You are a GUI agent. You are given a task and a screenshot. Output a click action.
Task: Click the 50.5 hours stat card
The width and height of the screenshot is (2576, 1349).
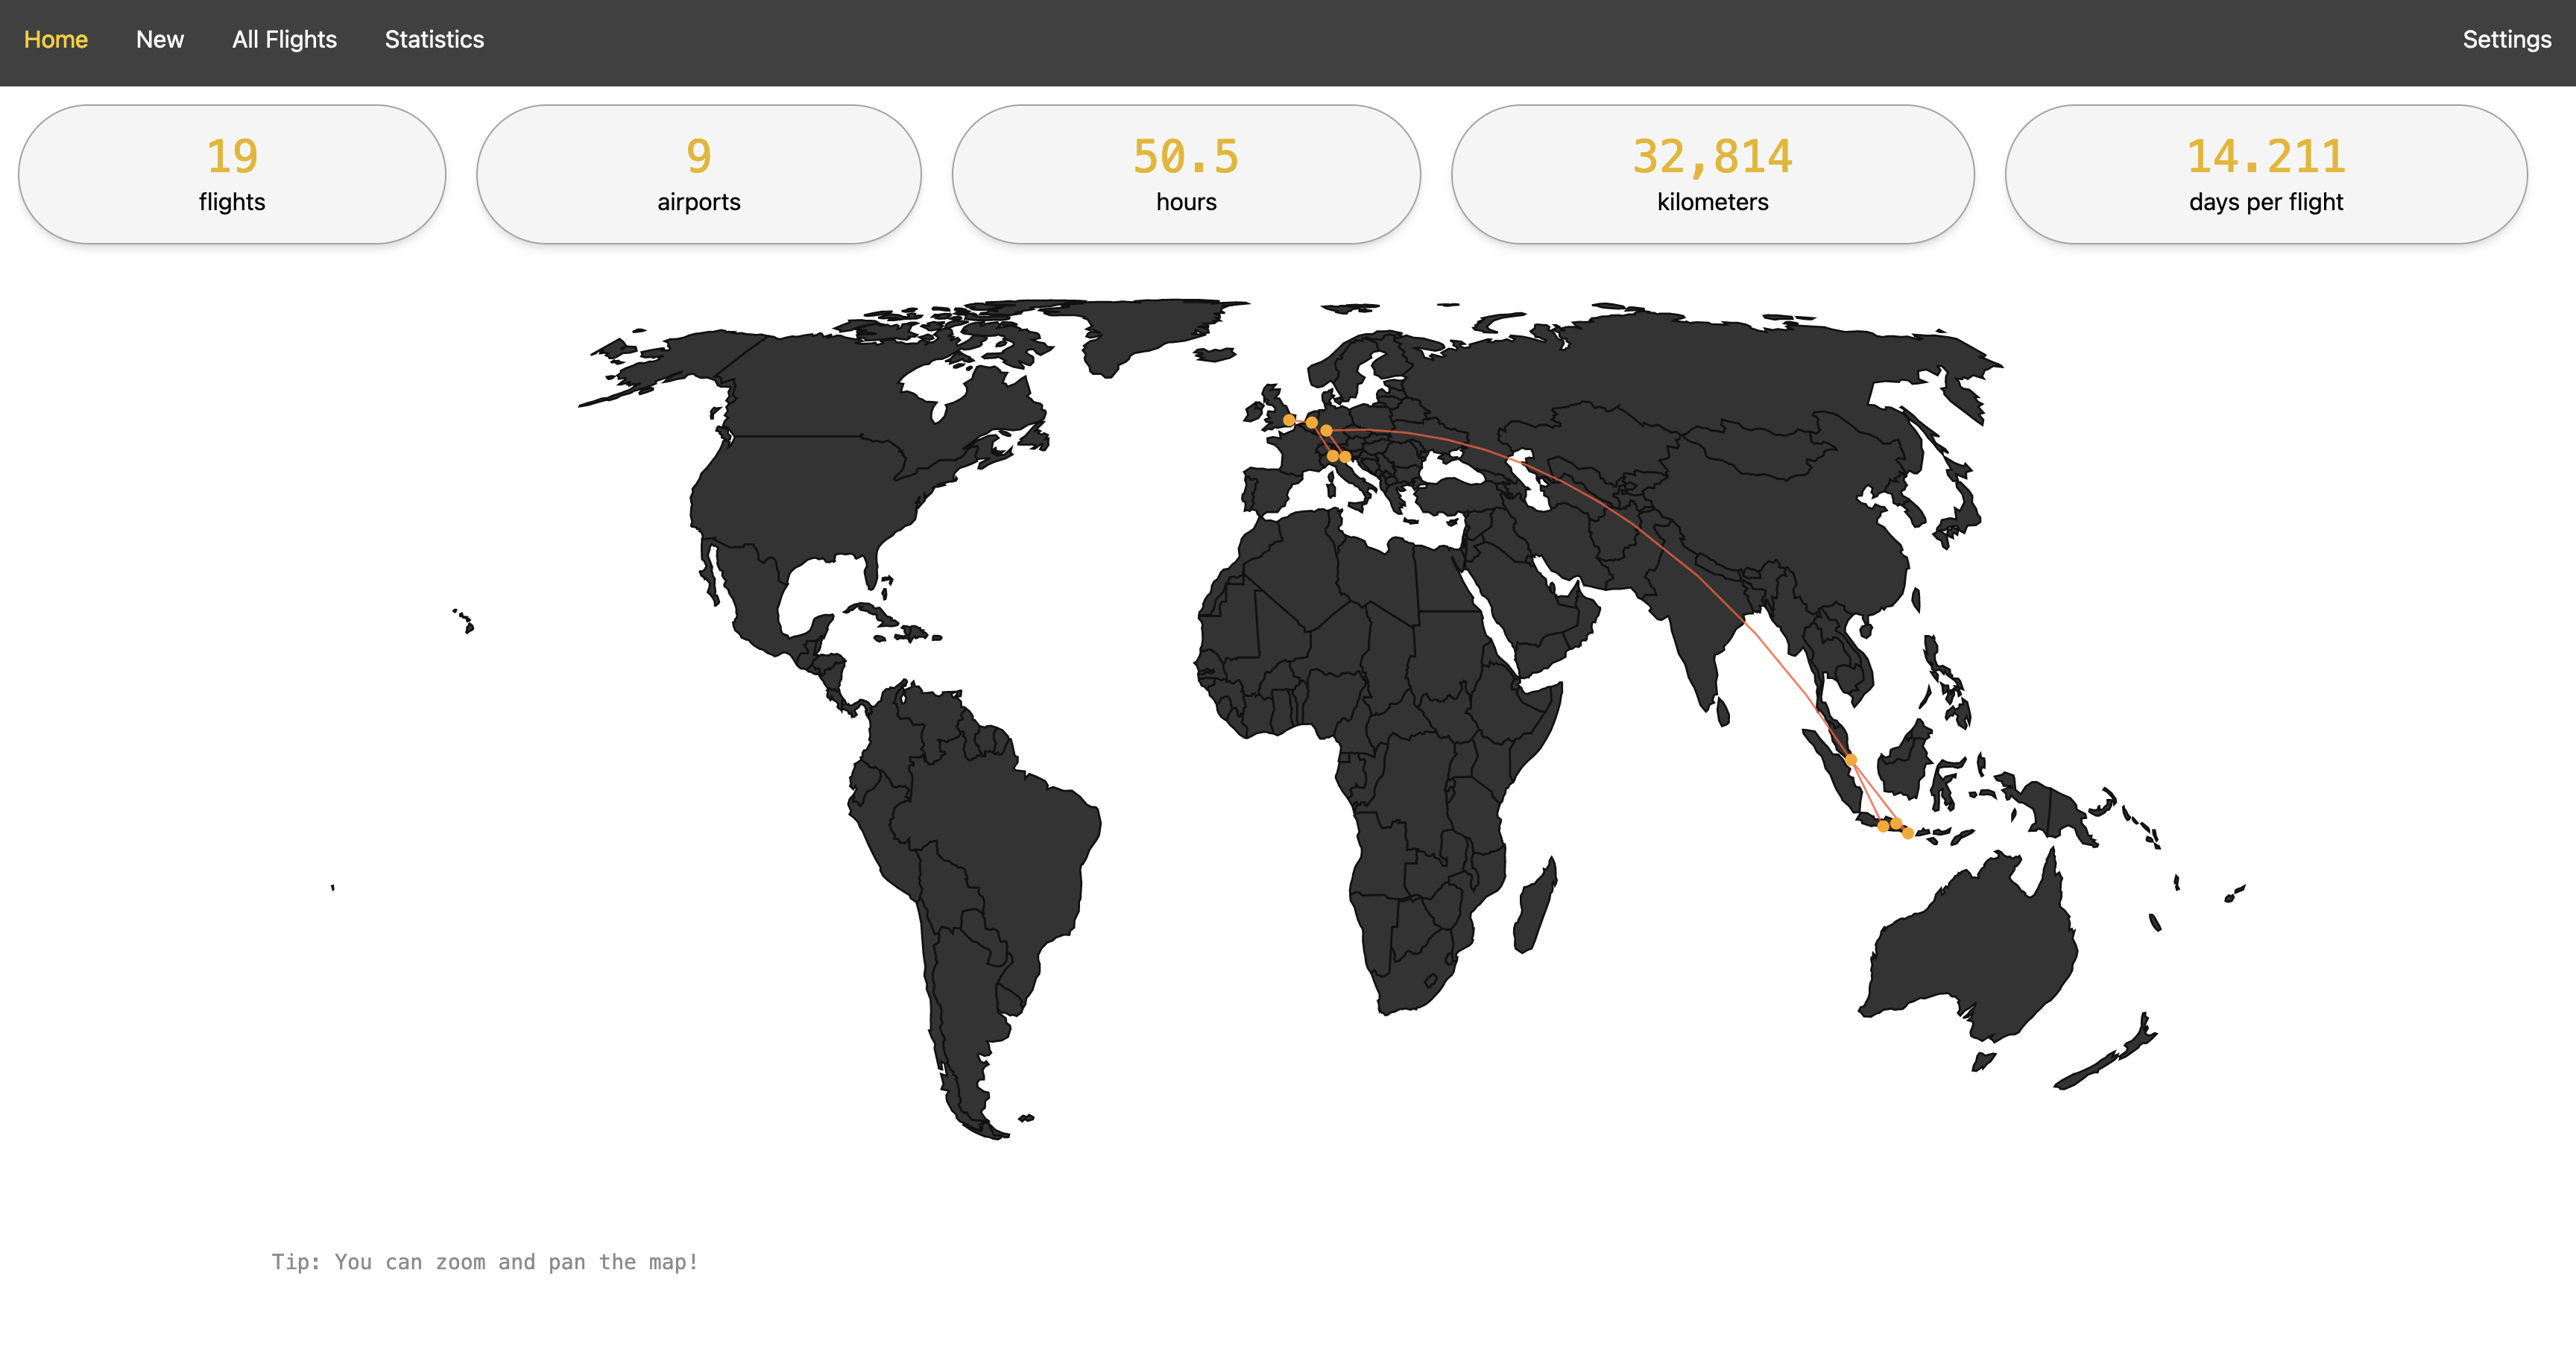click(1186, 174)
